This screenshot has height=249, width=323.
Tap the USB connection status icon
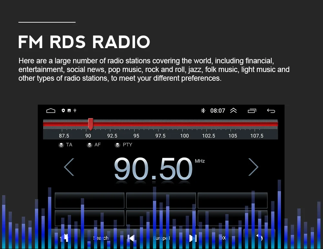(x=75, y=110)
